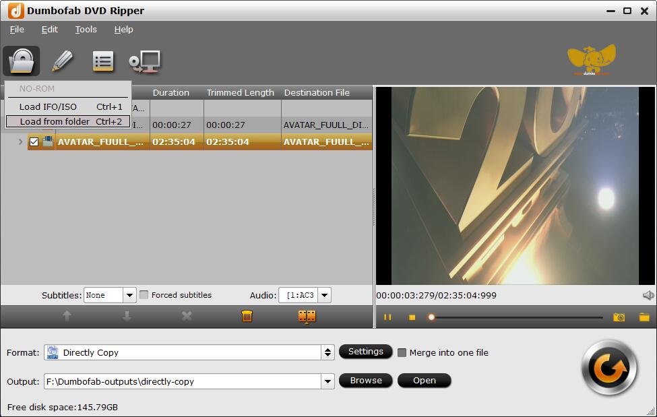Choose Load IFO/ISO menu entry

[68, 107]
